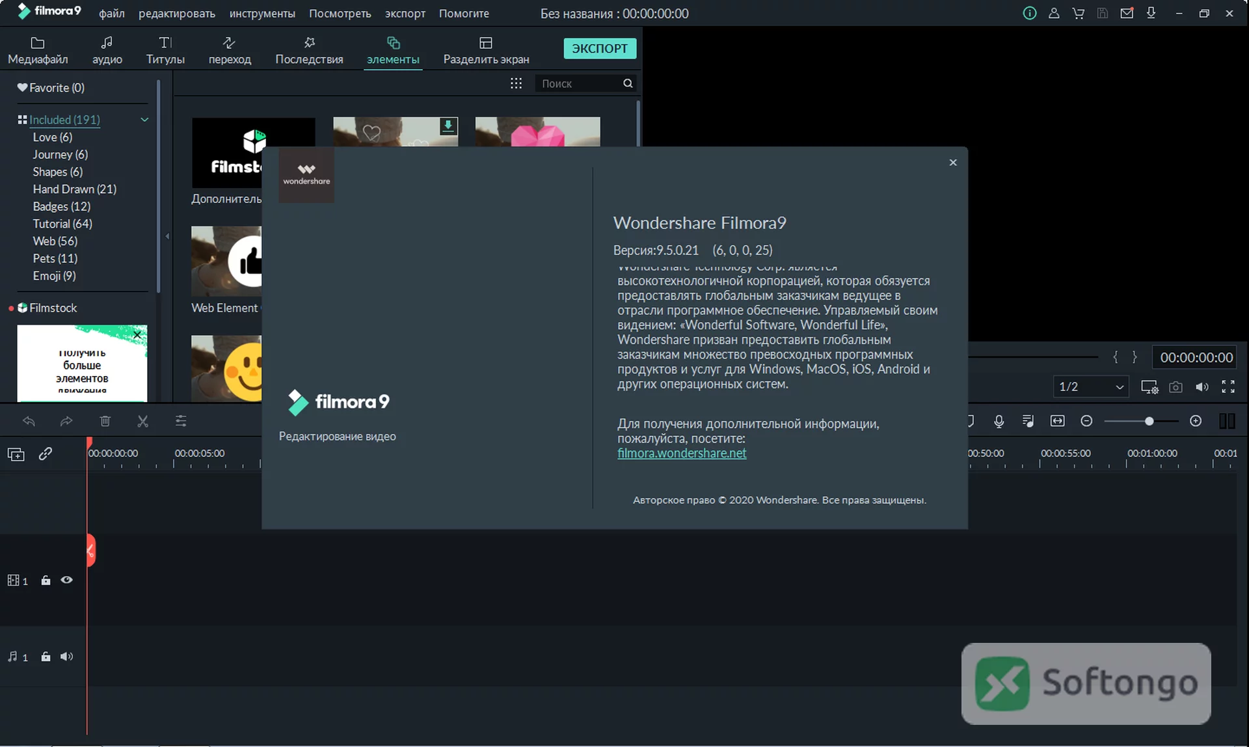Image resolution: width=1249 pixels, height=747 pixels.
Task: Mute audio track 1 speaker
Action: [66, 657]
